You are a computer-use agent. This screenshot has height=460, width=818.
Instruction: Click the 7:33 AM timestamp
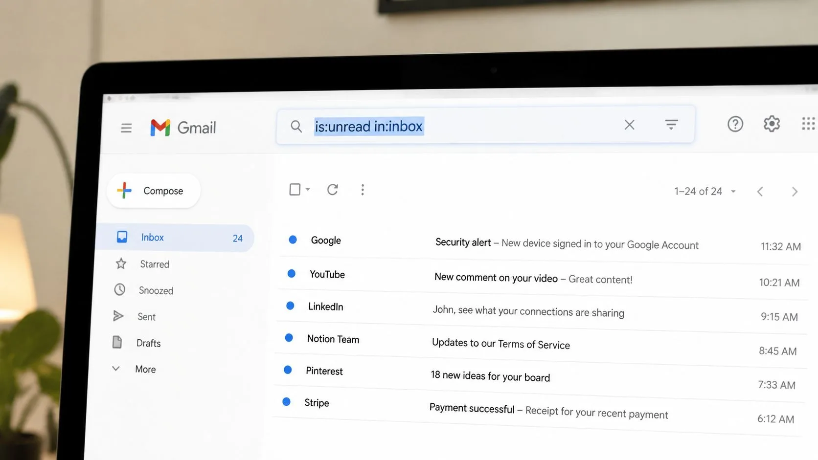click(776, 385)
